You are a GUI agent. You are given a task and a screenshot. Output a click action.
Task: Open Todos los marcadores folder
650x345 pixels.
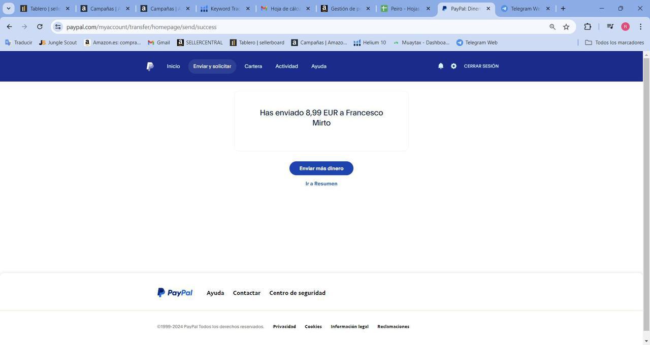pos(614,43)
